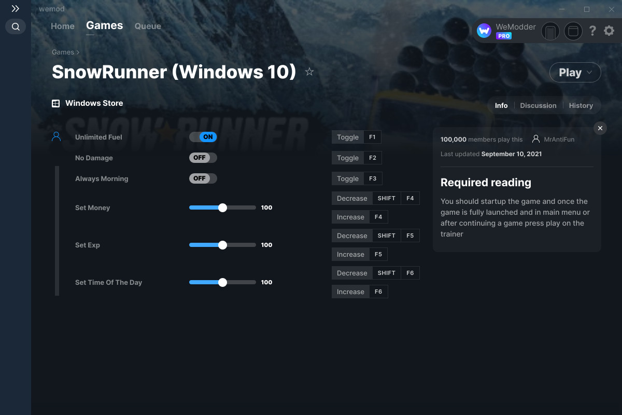Click the SnowRunner (Windows 10) title
Image resolution: width=622 pixels, height=415 pixels.
point(174,72)
